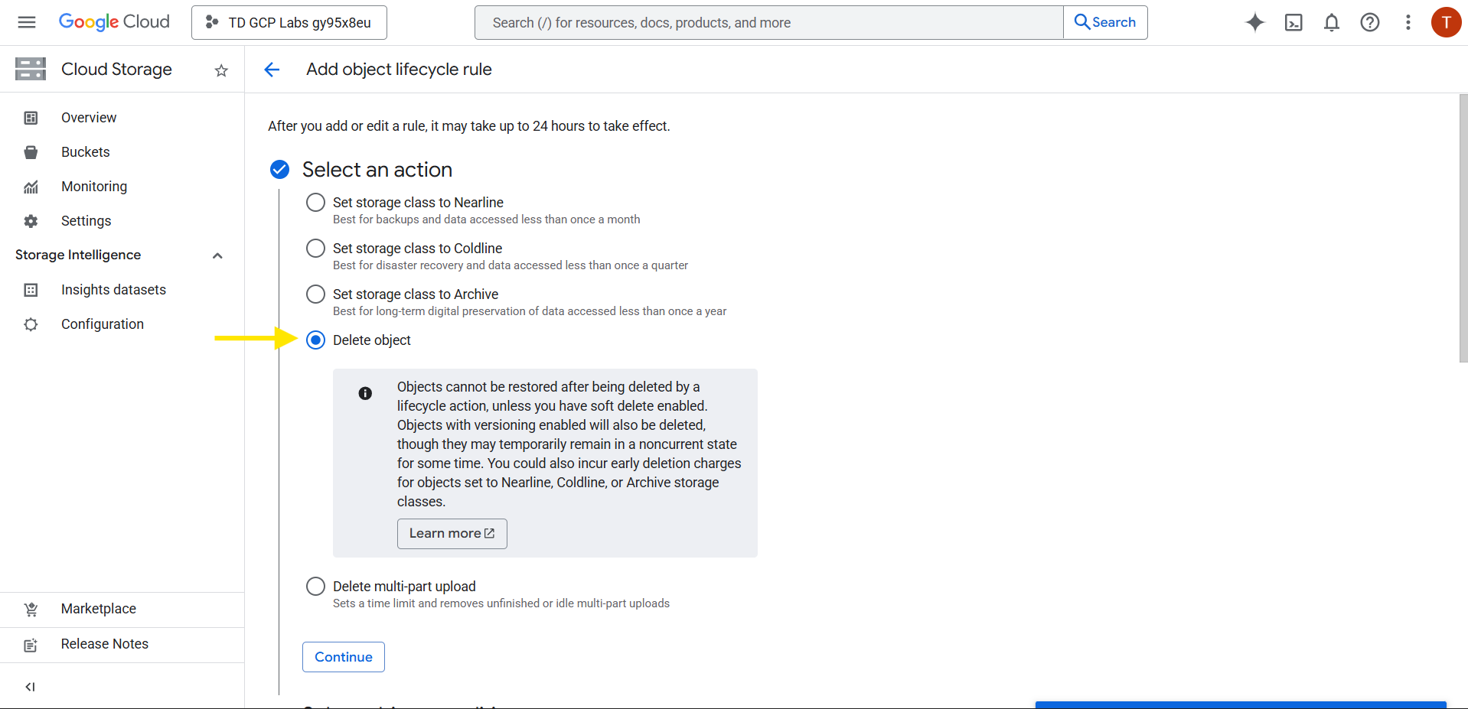Click the Continue button
Viewport: 1468px width, 709px height.
(x=343, y=657)
